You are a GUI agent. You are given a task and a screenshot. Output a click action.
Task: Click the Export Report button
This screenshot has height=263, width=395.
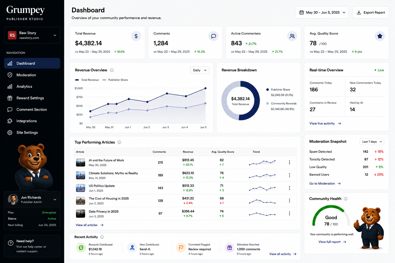(371, 12)
